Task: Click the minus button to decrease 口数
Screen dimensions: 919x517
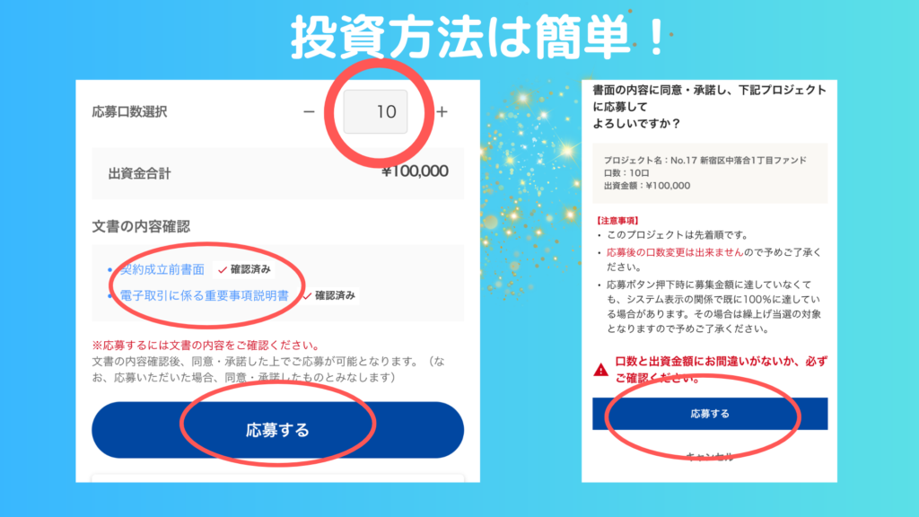Action: tap(309, 112)
